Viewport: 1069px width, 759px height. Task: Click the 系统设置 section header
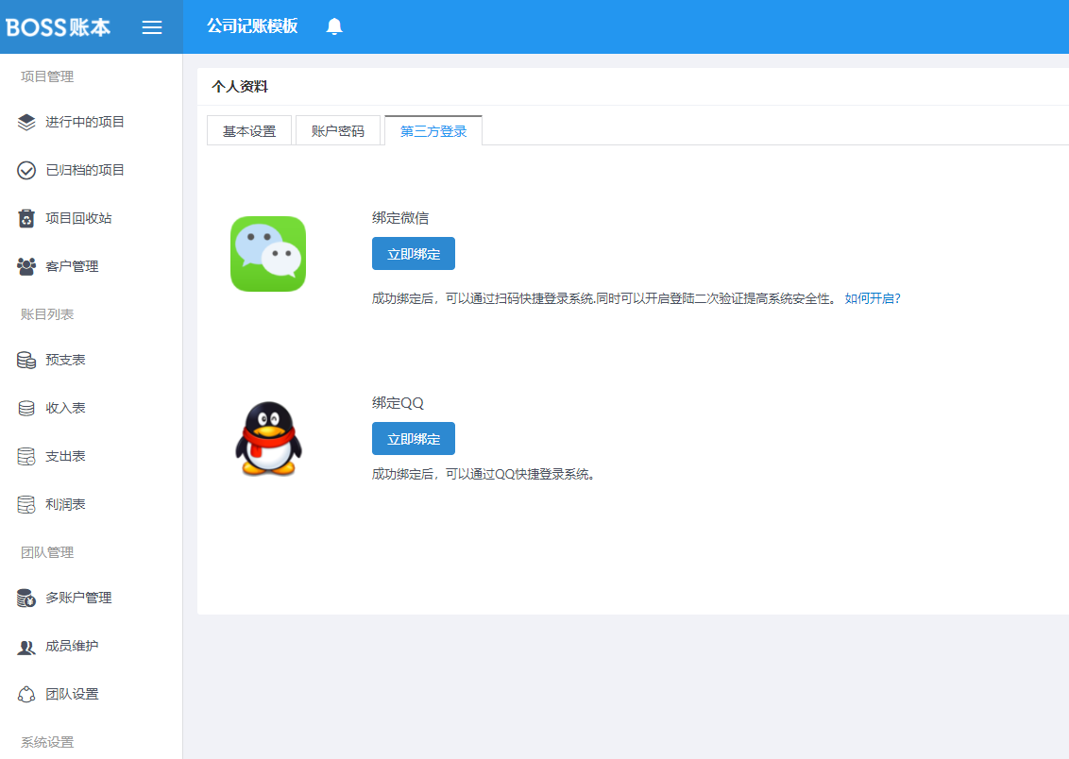coord(47,742)
